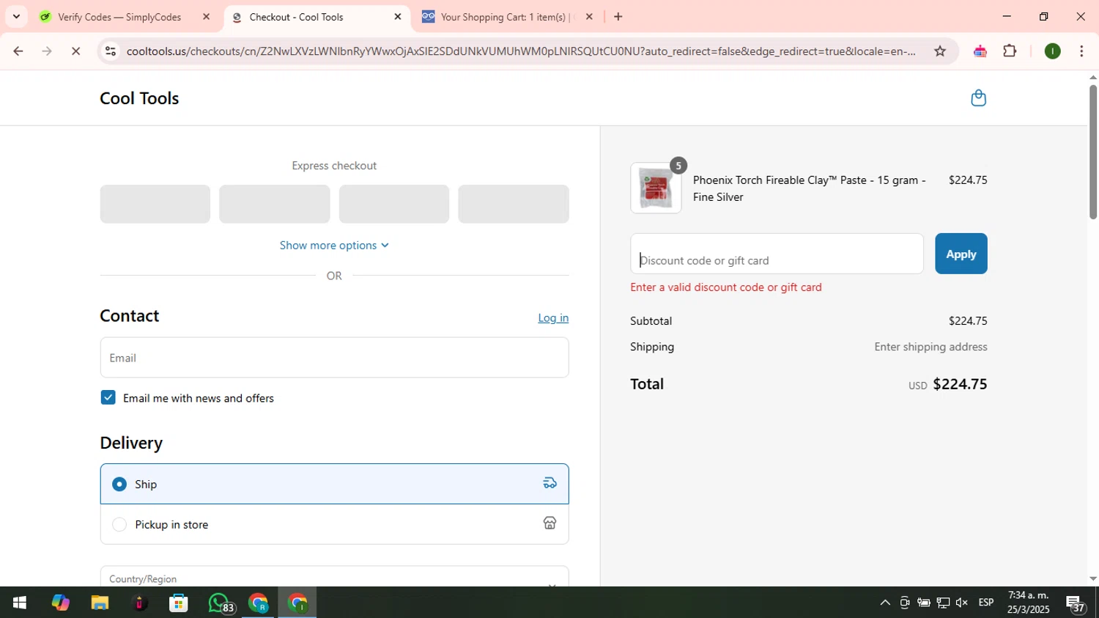Click the address bar URL
The height and width of the screenshot is (618, 1099).
(x=520, y=51)
